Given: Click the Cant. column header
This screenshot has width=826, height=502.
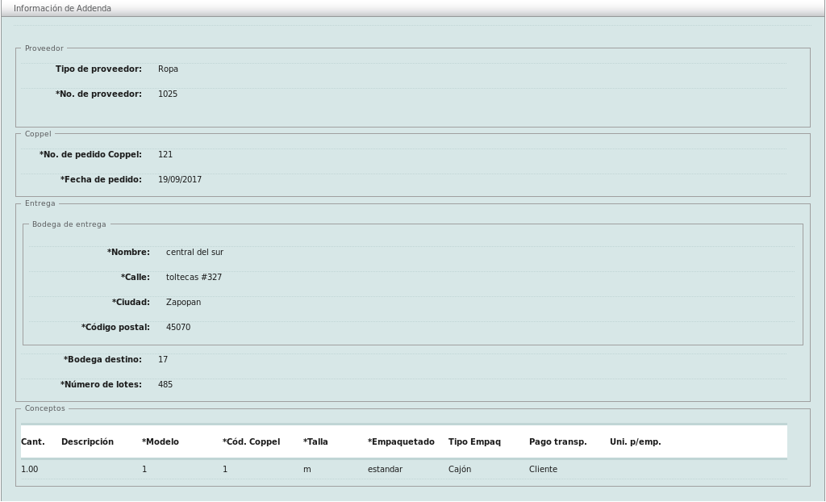Looking at the screenshot, I should coord(33,442).
